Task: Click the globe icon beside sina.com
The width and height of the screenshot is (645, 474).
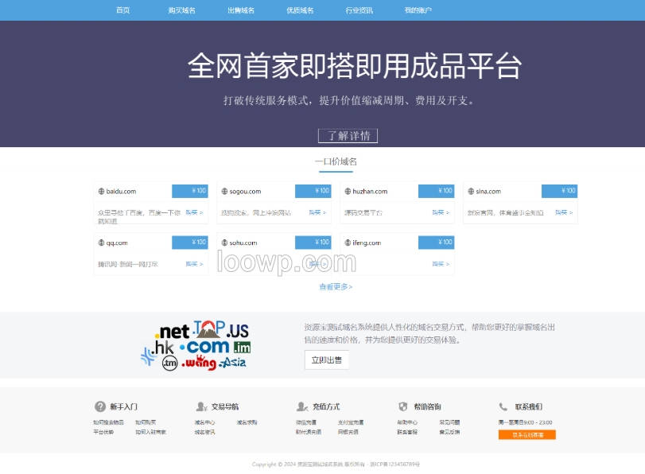Action: pyautogui.click(x=471, y=192)
